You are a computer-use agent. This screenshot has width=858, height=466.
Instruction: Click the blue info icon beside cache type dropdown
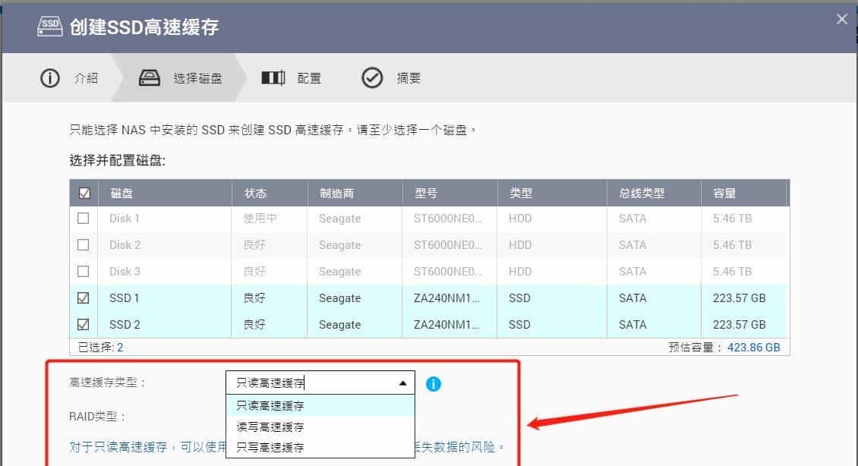434,383
